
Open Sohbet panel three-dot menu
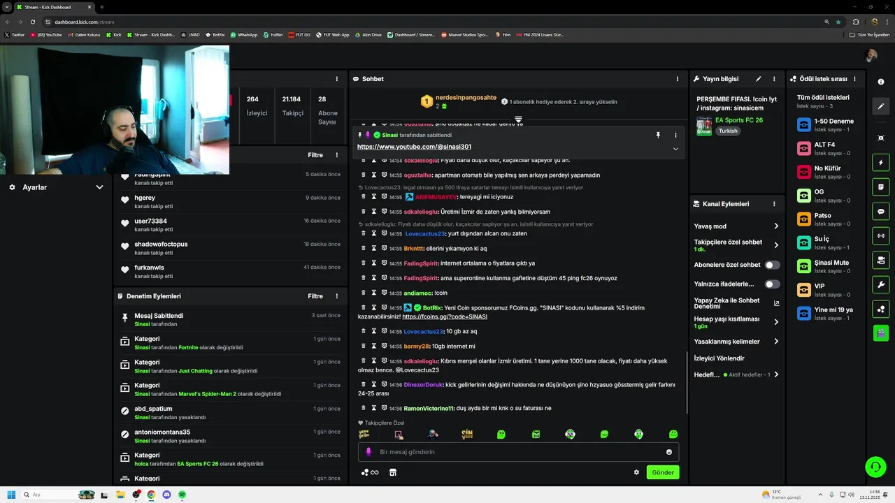point(677,79)
